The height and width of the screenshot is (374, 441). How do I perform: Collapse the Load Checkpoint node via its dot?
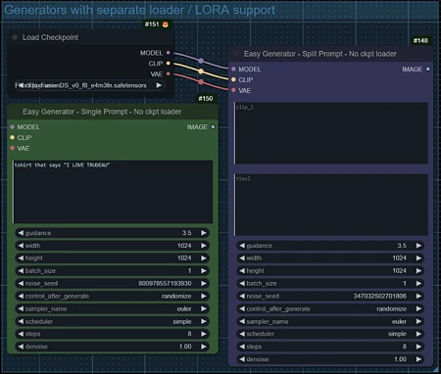pos(15,37)
